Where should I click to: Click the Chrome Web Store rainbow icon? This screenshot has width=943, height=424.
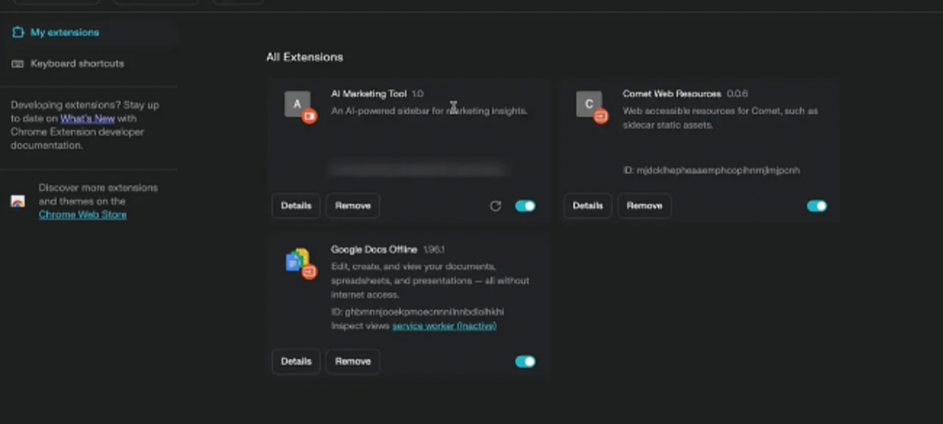coord(18,201)
